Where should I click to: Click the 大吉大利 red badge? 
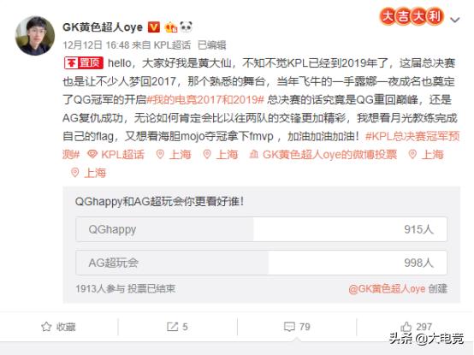point(412,16)
